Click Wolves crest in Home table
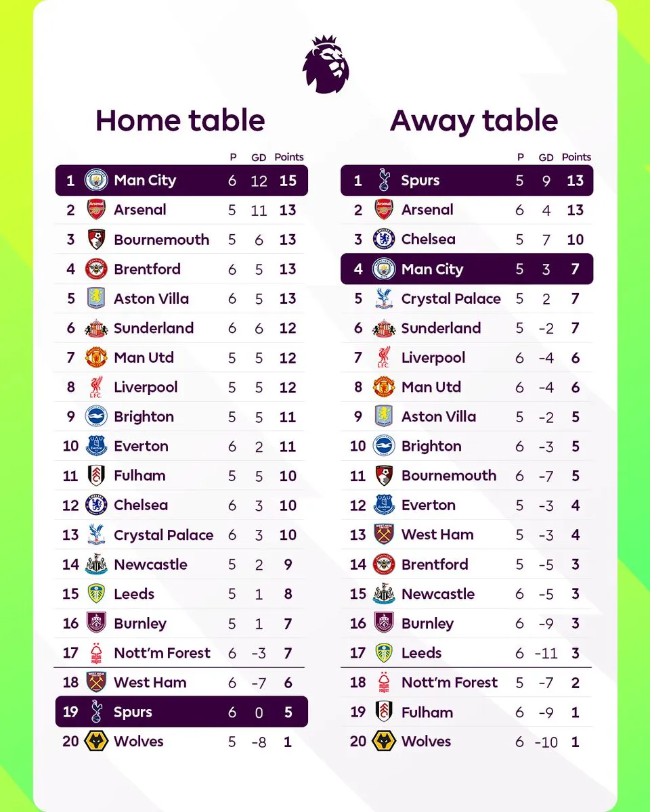The width and height of the screenshot is (650, 812). pos(96,742)
